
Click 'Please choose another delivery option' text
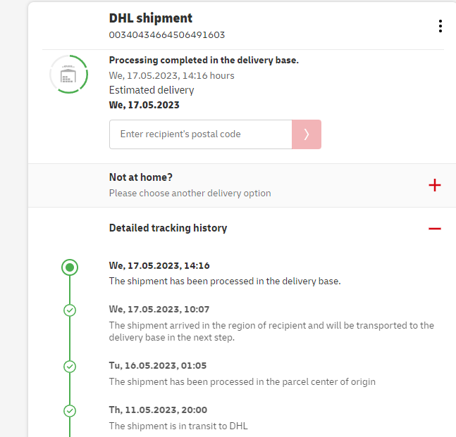tap(190, 193)
